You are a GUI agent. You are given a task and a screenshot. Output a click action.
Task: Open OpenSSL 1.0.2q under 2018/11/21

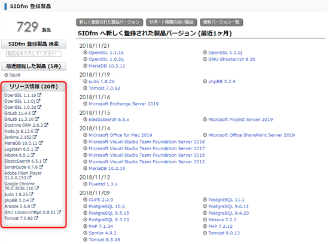coord(106,59)
